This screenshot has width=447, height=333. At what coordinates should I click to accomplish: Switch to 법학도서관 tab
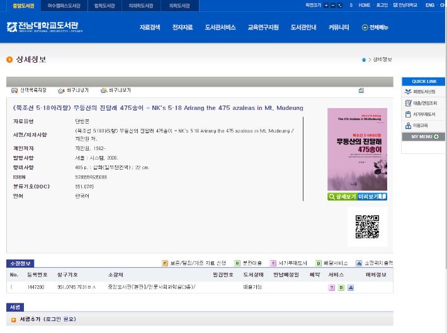coord(105,6)
